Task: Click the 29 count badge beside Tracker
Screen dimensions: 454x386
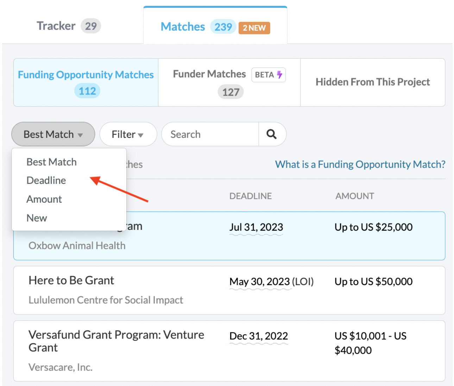Action: click(x=91, y=26)
